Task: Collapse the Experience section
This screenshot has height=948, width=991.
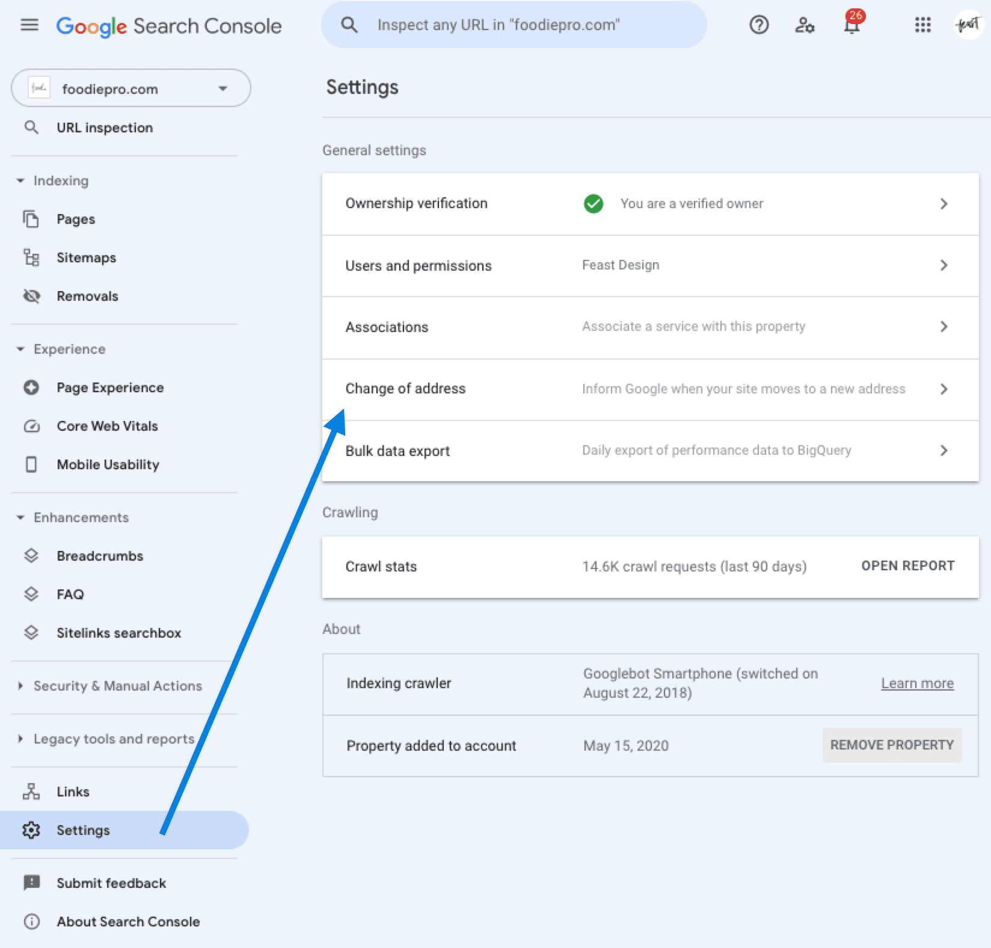Action: (x=20, y=349)
